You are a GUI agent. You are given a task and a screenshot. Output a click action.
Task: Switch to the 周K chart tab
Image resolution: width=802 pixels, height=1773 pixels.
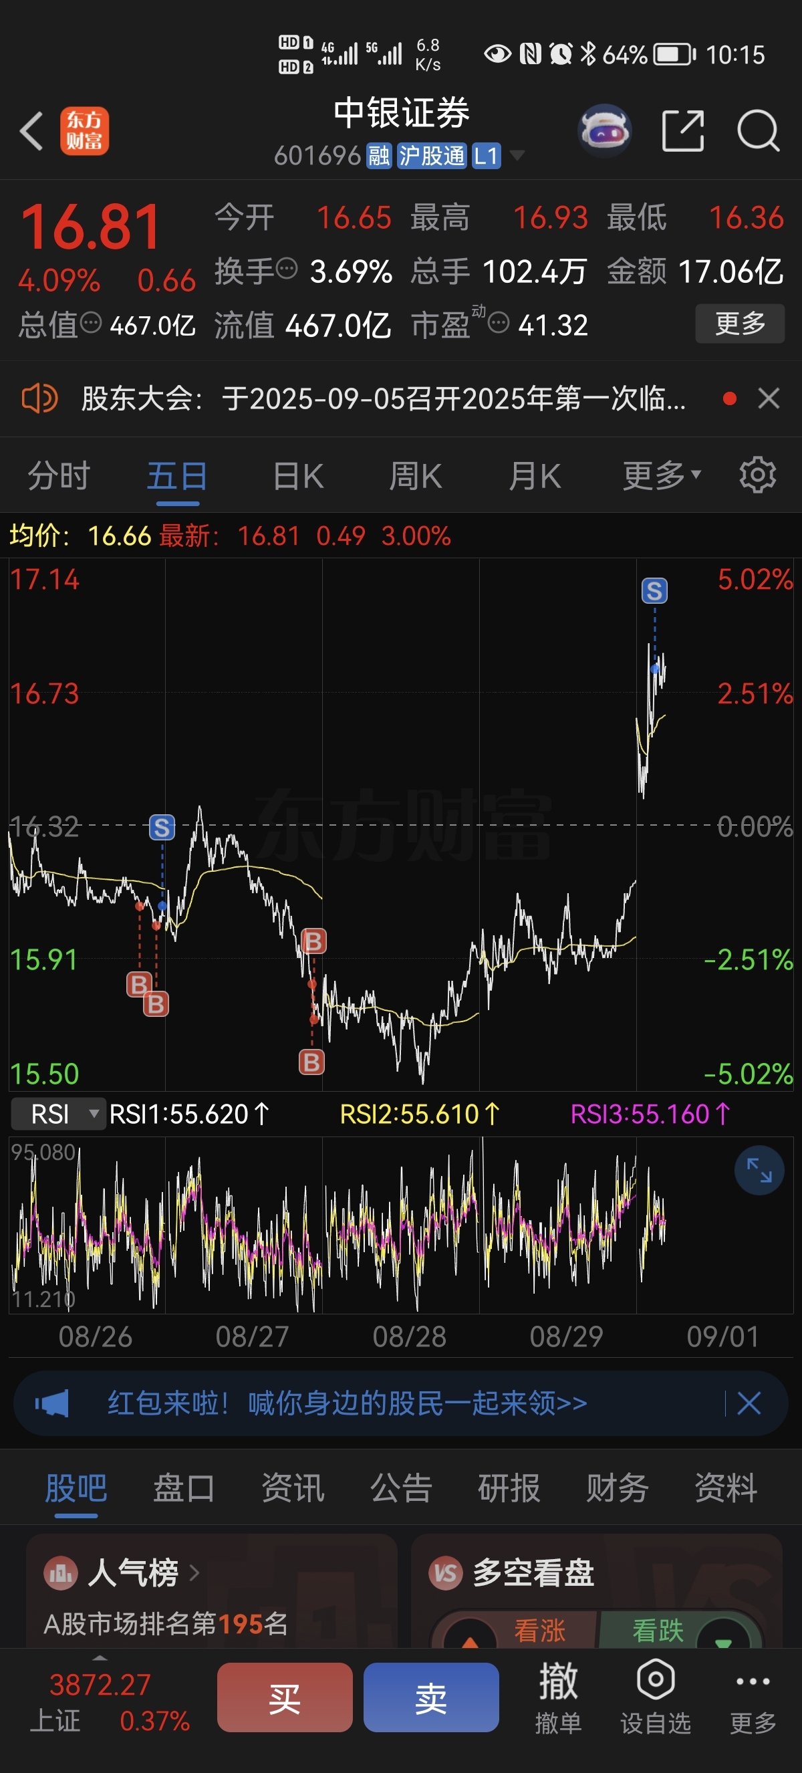[416, 476]
